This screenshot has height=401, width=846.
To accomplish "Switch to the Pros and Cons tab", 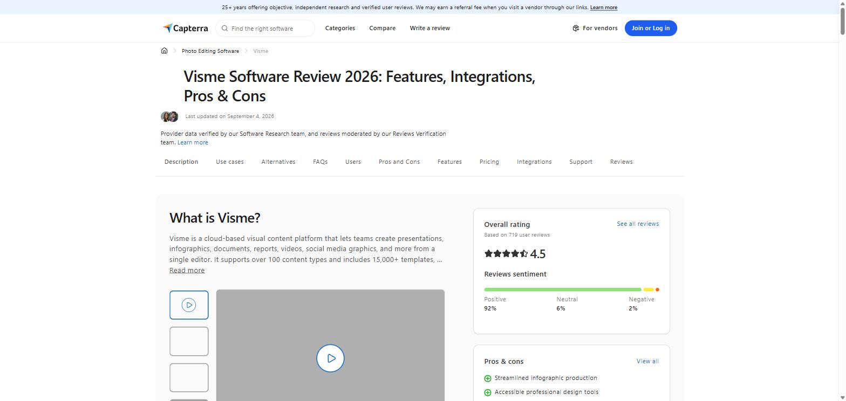I will [x=399, y=162].
